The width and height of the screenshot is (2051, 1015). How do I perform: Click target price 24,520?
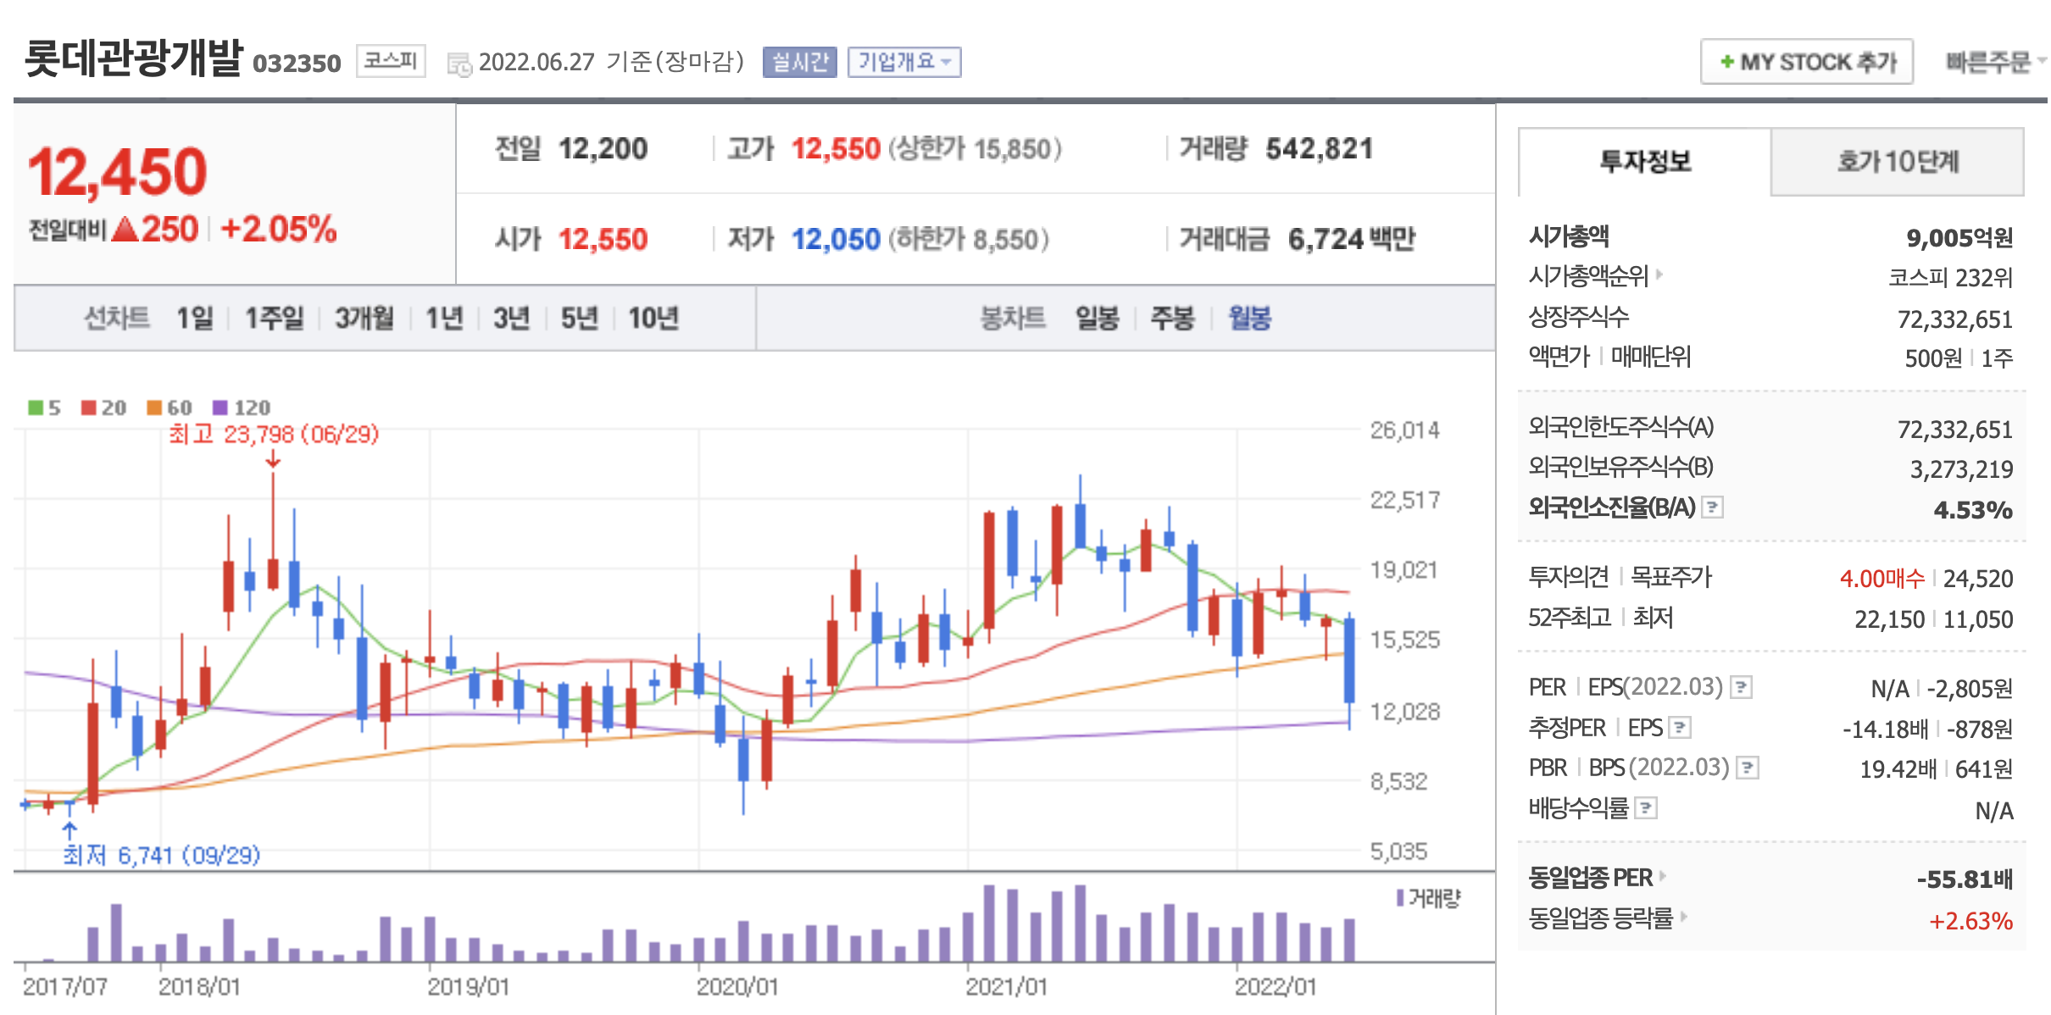[1978, 579]
